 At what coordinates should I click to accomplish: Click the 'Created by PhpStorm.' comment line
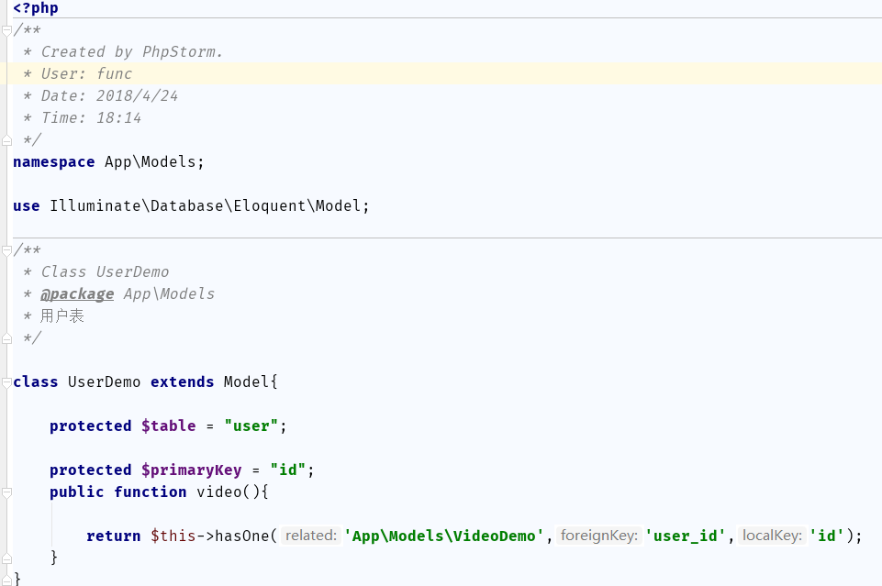(131, 51)
